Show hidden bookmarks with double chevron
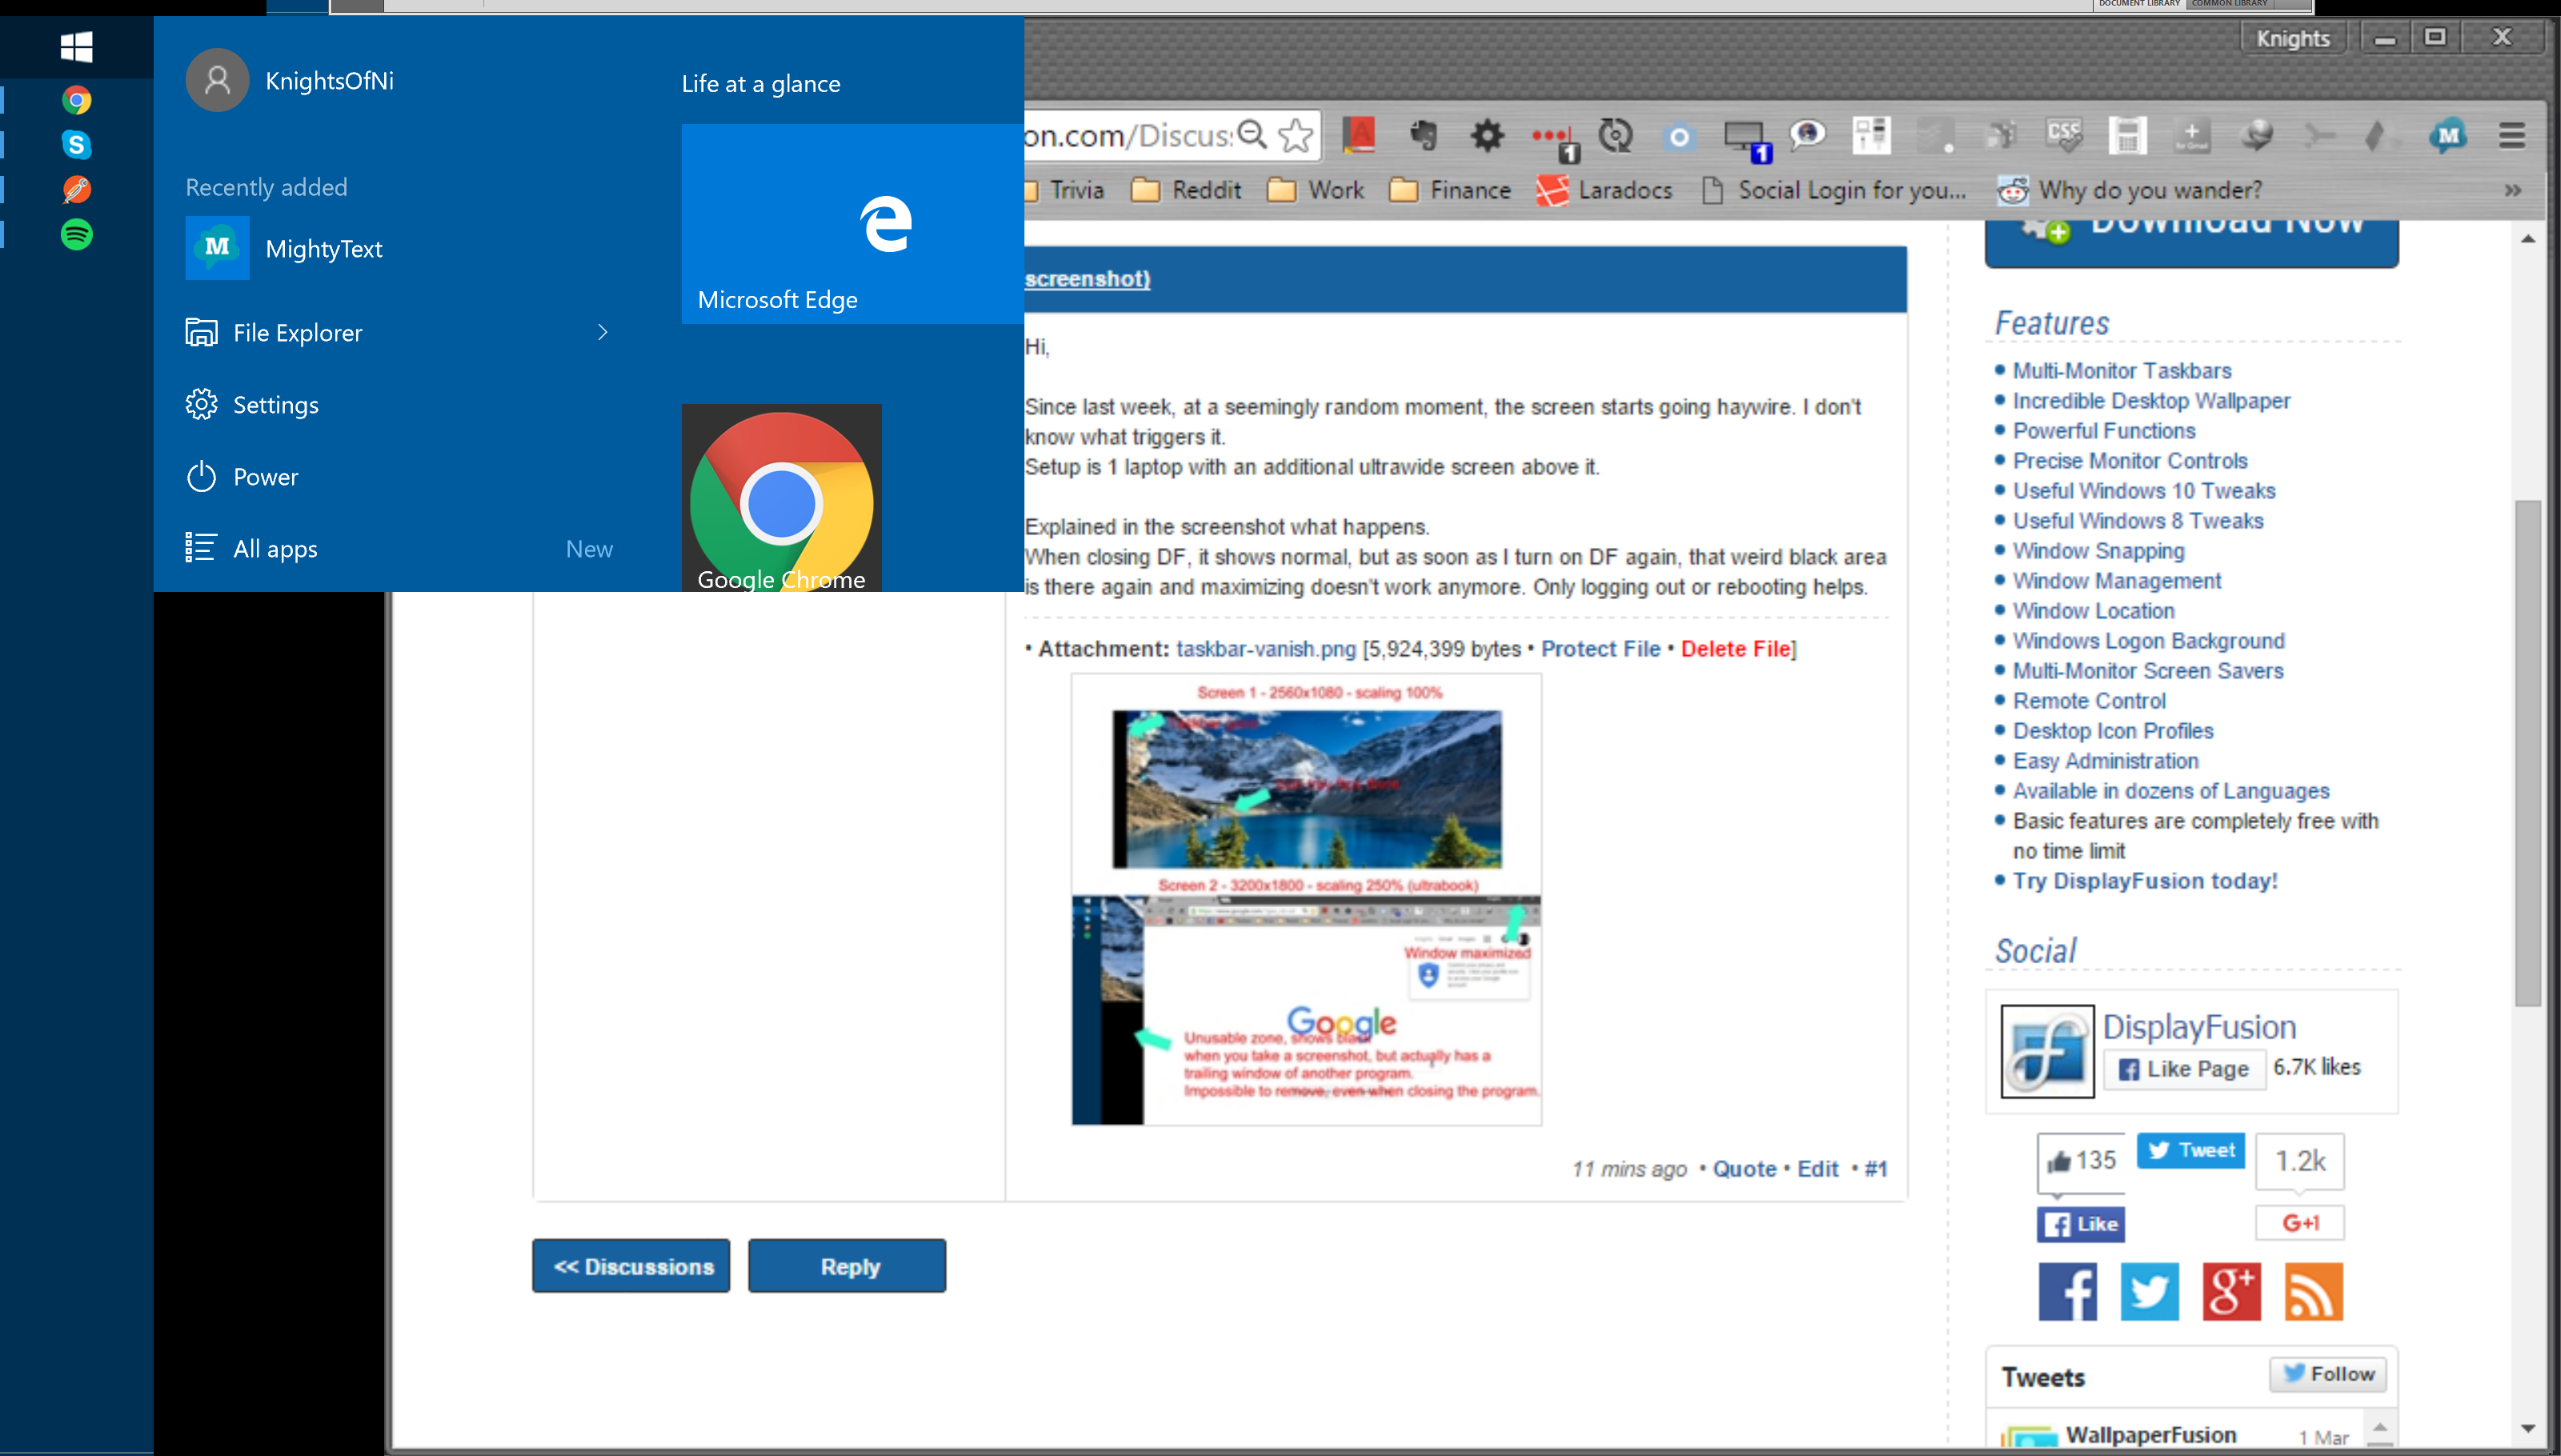 click(2512, 190)
